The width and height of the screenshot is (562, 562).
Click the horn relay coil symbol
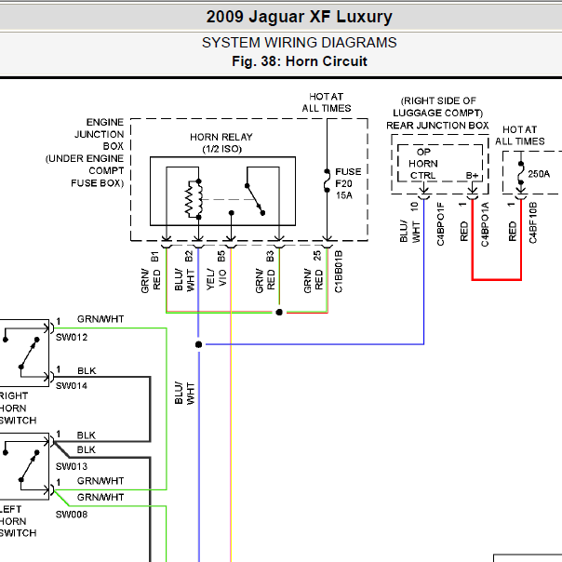tap(194, 199)
